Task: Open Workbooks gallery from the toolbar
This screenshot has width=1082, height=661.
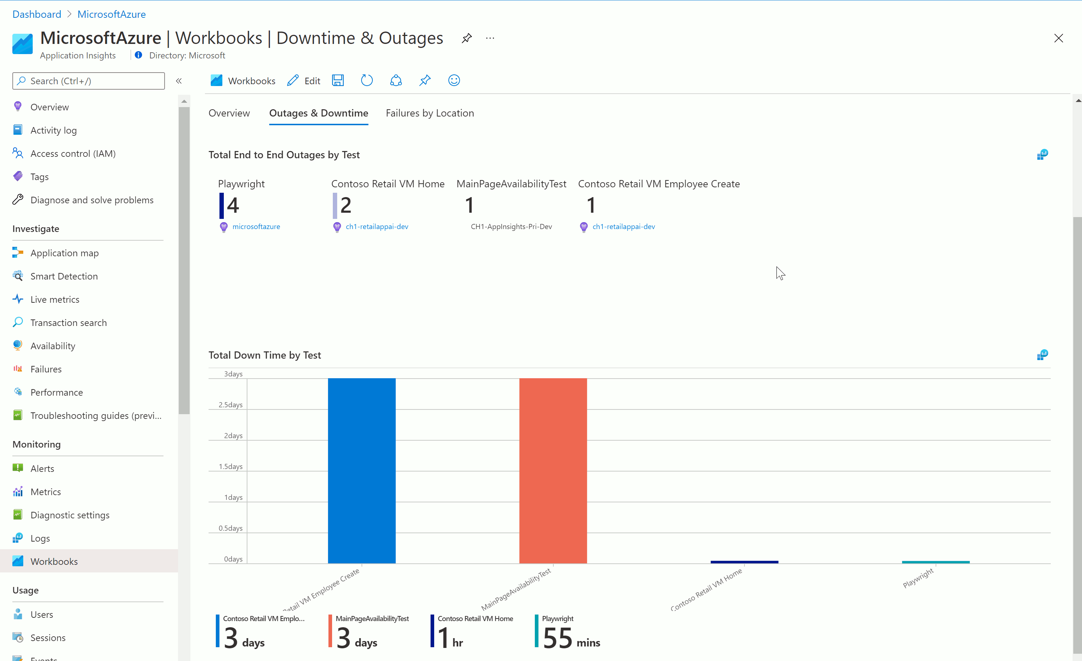Action: (x=243, y=81)
